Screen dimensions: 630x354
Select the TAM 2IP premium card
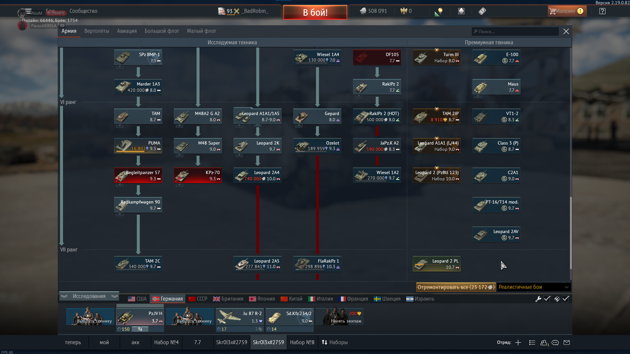[437, 116]
